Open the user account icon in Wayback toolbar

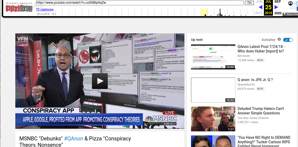[290, 3]
